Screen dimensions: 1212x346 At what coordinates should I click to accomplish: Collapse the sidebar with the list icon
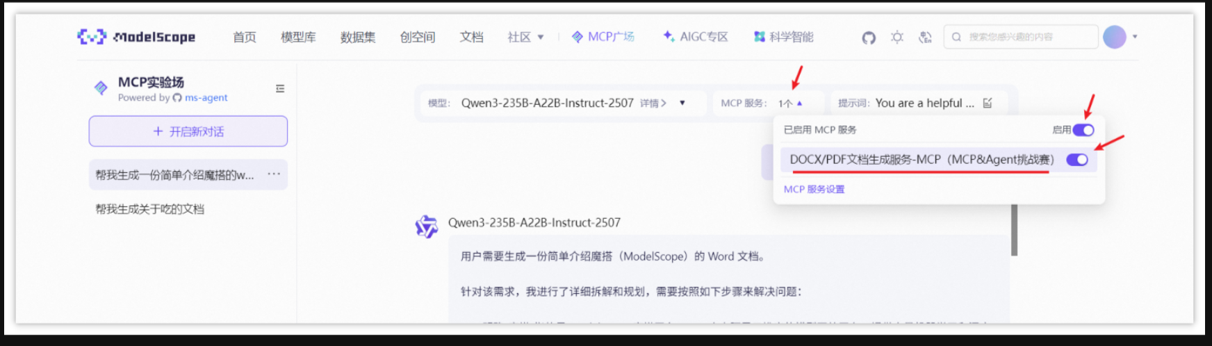(280, 88)
